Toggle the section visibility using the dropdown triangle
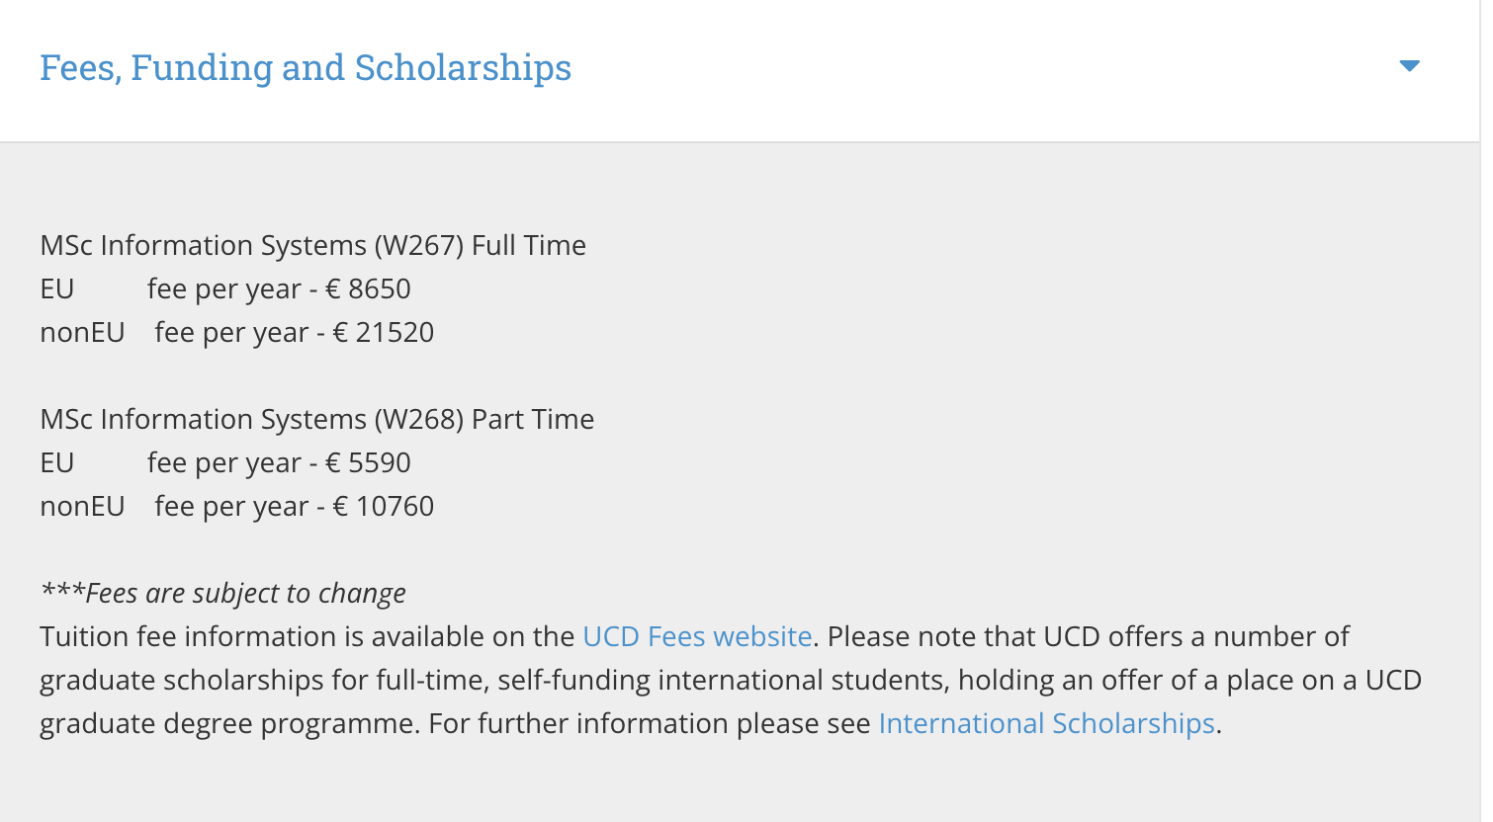Image resolution: width=1493 pixels, height=822 pixels. click(x=1409, y=66)
